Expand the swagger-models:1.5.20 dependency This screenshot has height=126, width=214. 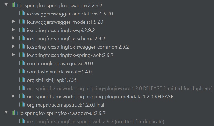(x=13, y=22)
